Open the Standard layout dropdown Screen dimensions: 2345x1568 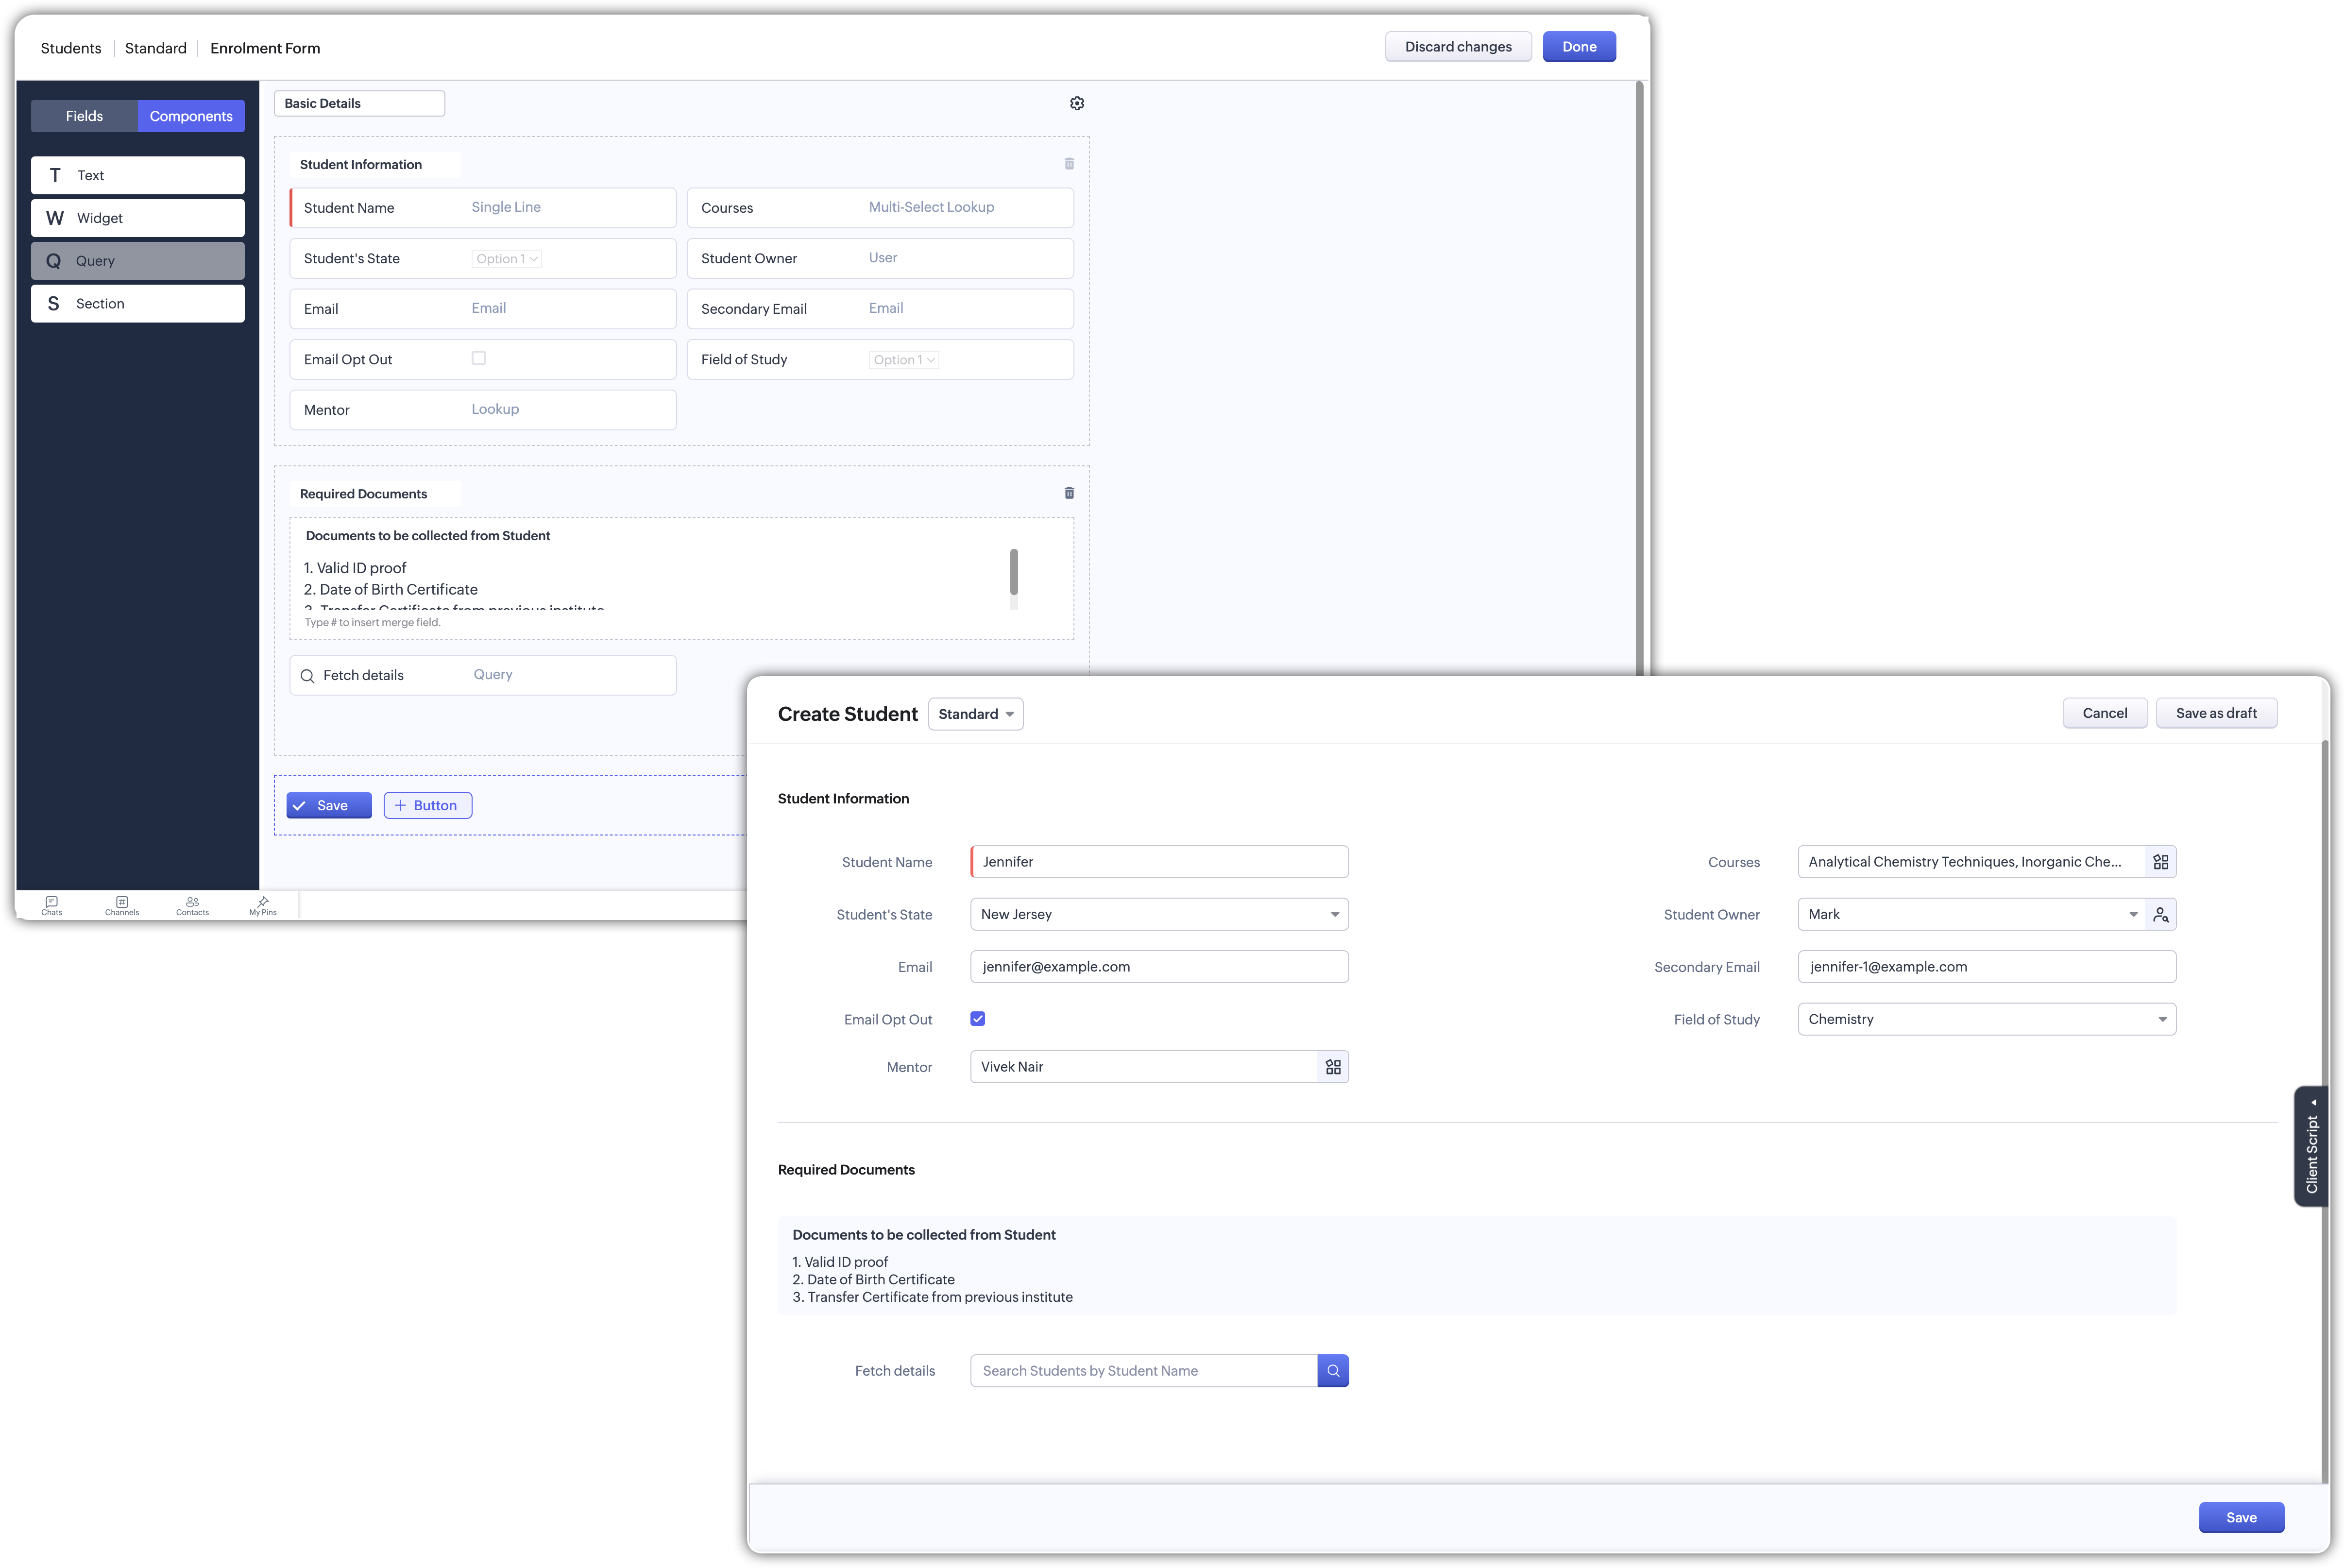pos(975,714)
